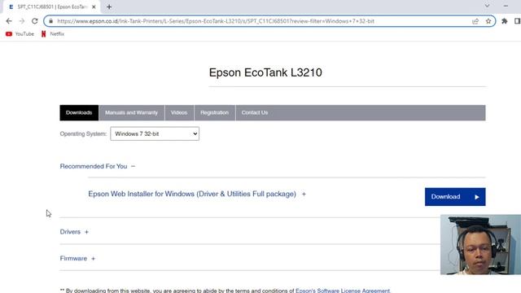The height and width of the screenshot is (293, 521).
Task: Open Epson's Software License Agreement link
Action: (343, 291)
